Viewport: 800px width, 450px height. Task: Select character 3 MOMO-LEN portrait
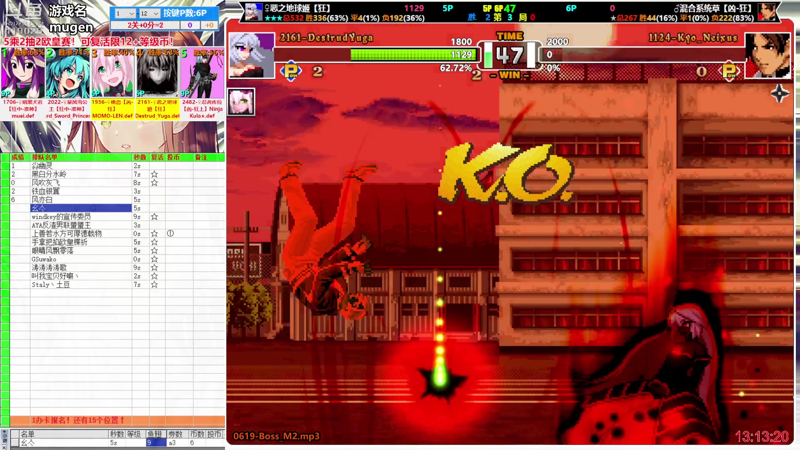pyautogui.click(x=112, y=73)
